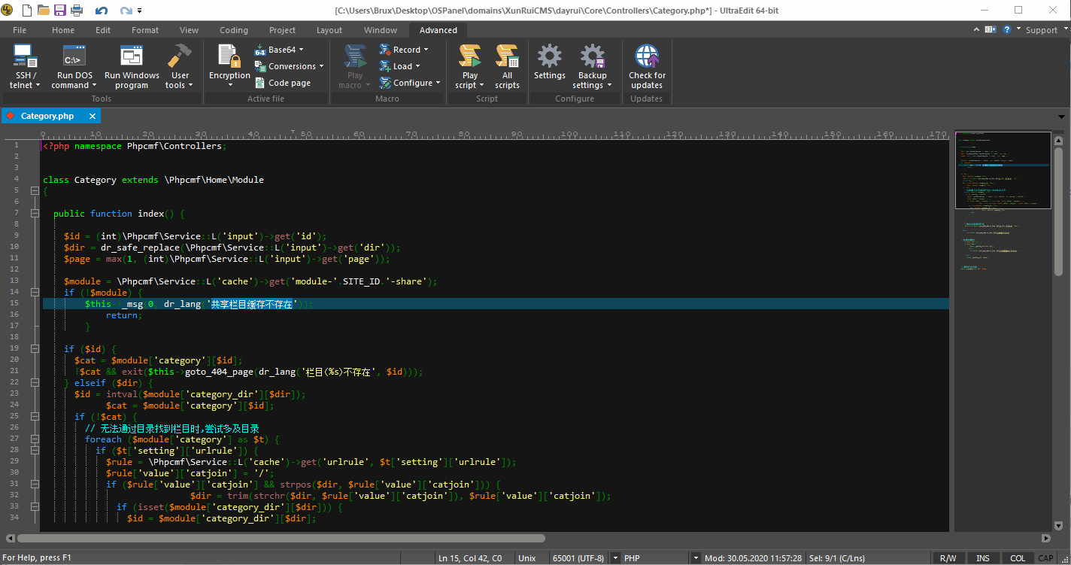Close the Category.php tab
This screenshot has width=1071, height=565.
point(93,116)
